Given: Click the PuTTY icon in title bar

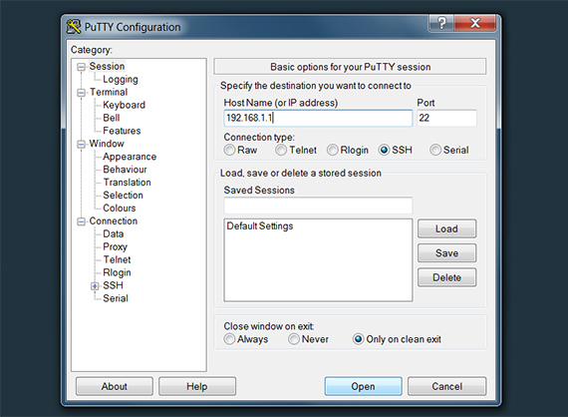Looking at the screenshot, I should pos(74,27).
